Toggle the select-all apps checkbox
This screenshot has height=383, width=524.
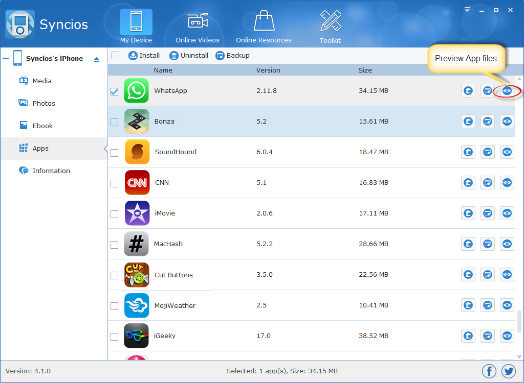(115, 55)
